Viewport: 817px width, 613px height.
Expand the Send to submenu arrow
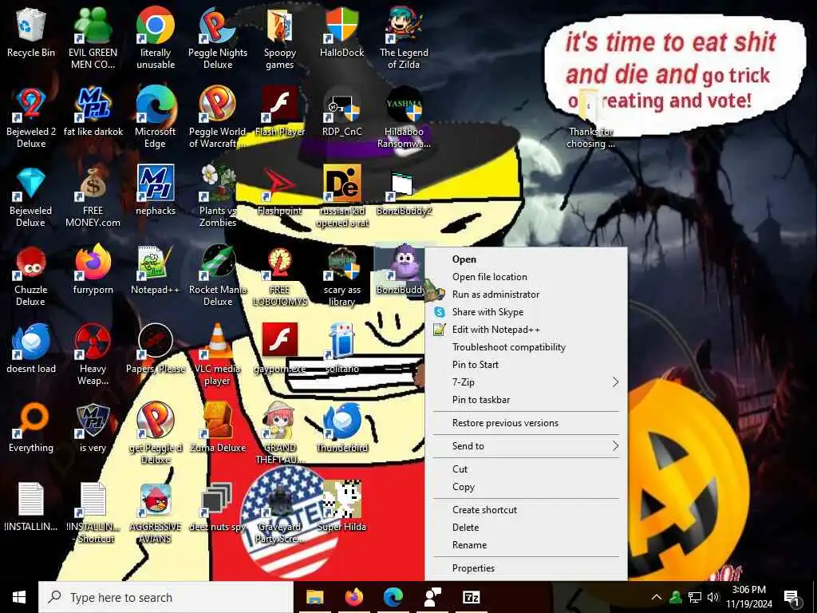615,445
